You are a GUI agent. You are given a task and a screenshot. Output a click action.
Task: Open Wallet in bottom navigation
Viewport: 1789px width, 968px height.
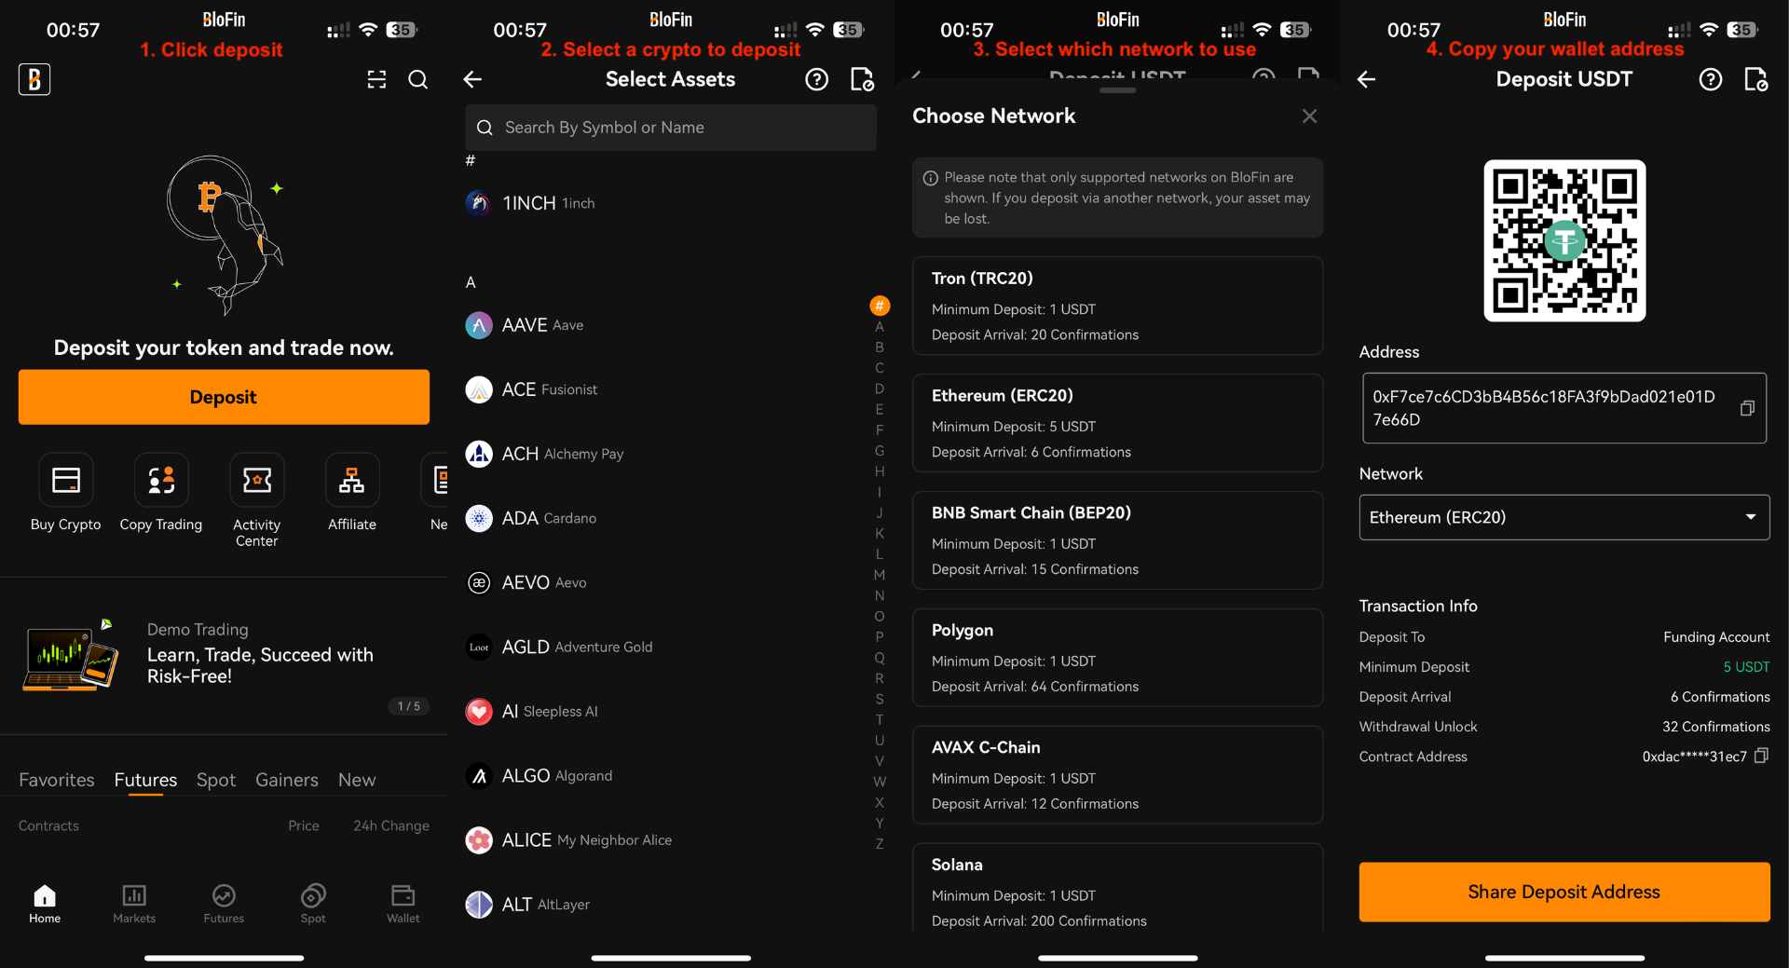coord(403,904)
